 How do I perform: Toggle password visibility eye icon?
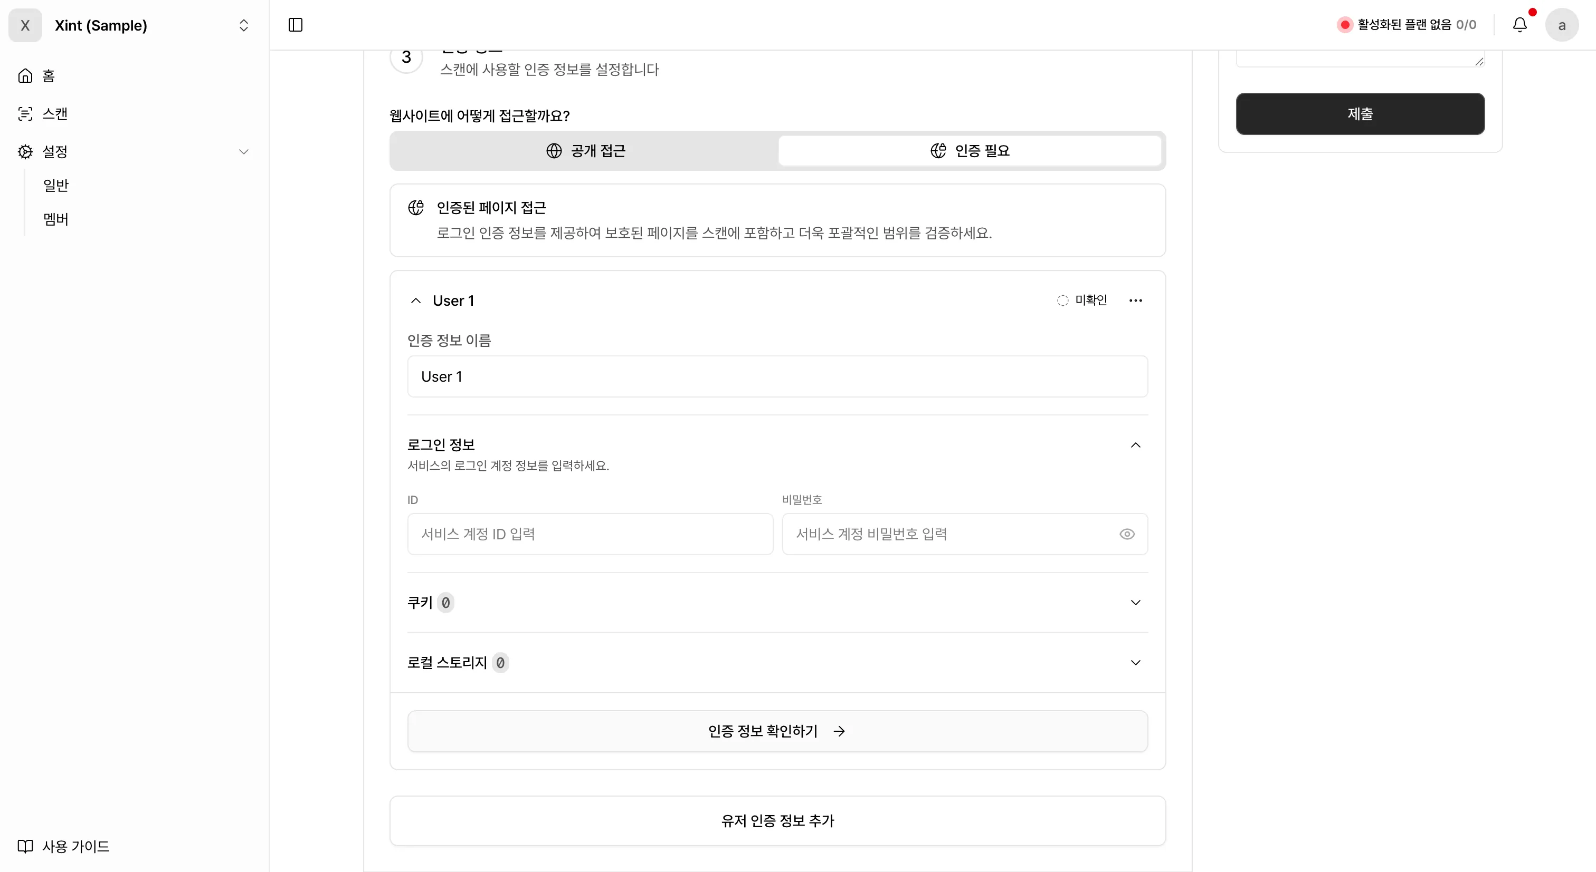(x=1126, y=534)
